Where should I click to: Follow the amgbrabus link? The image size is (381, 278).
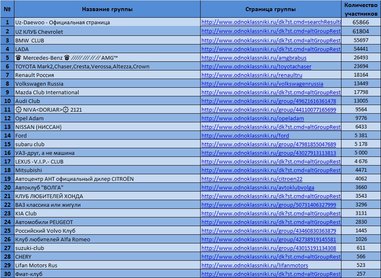pos(254,58)
